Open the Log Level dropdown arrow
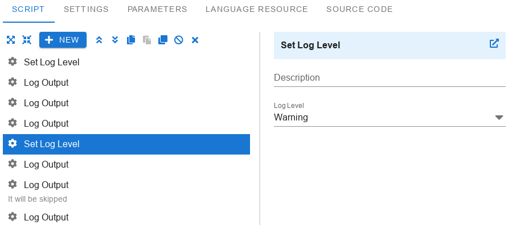Screen dimensions: 512x225 [x=499, y=117]
